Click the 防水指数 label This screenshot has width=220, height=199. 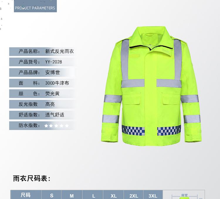tap(29, 125)
